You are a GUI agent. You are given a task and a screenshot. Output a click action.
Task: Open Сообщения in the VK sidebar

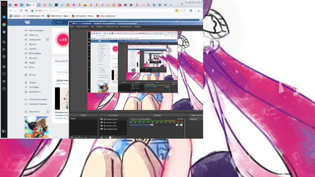click(34, 40)
